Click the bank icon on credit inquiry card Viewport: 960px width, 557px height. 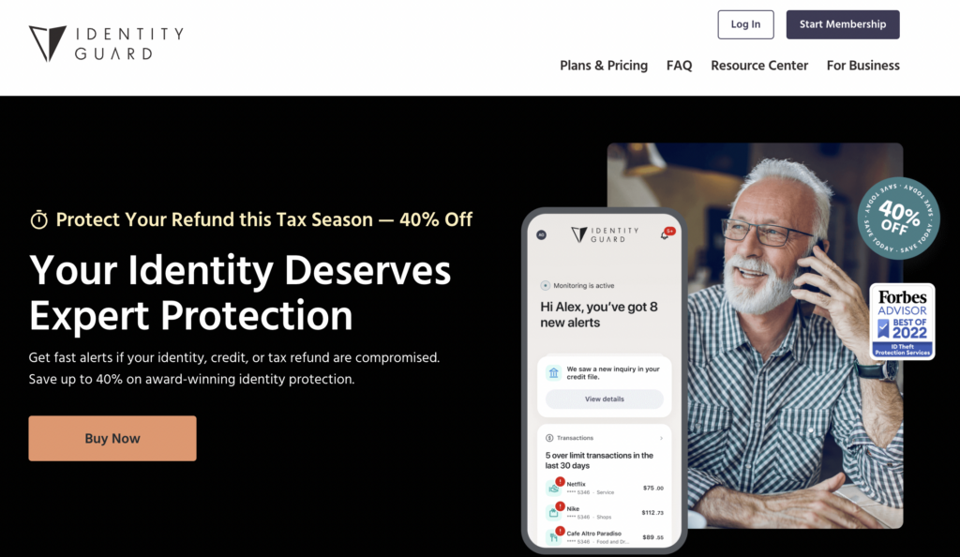tap(553, 373)
